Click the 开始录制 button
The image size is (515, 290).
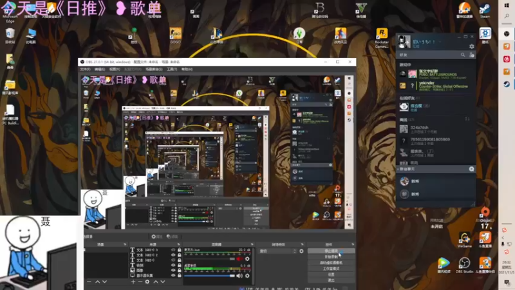331,256
